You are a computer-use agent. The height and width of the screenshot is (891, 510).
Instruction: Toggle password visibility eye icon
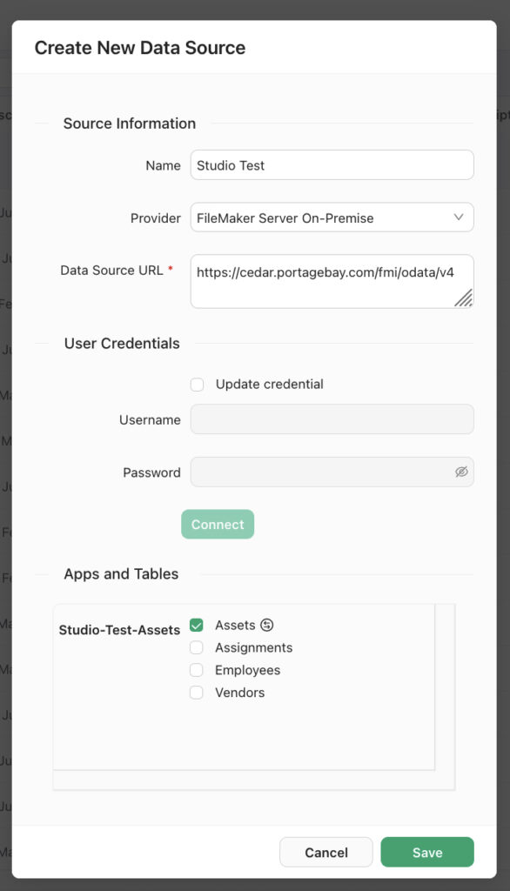[x=461, y=472]
